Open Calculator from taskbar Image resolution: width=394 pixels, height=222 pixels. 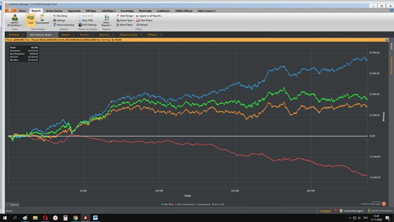tap(65, 217)
